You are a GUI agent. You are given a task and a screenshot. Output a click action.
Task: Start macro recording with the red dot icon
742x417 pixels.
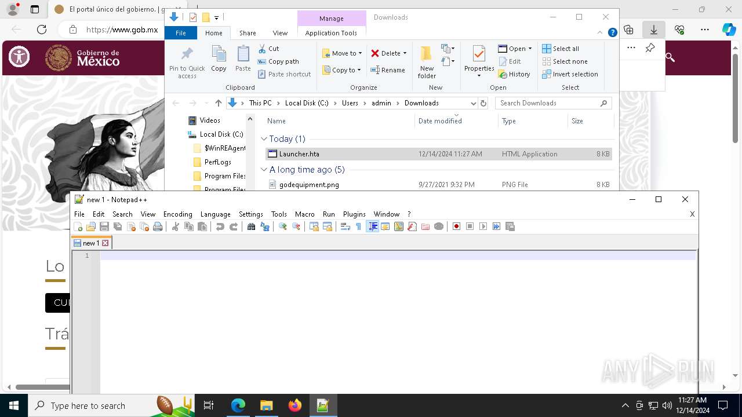[x=456, y=226]
